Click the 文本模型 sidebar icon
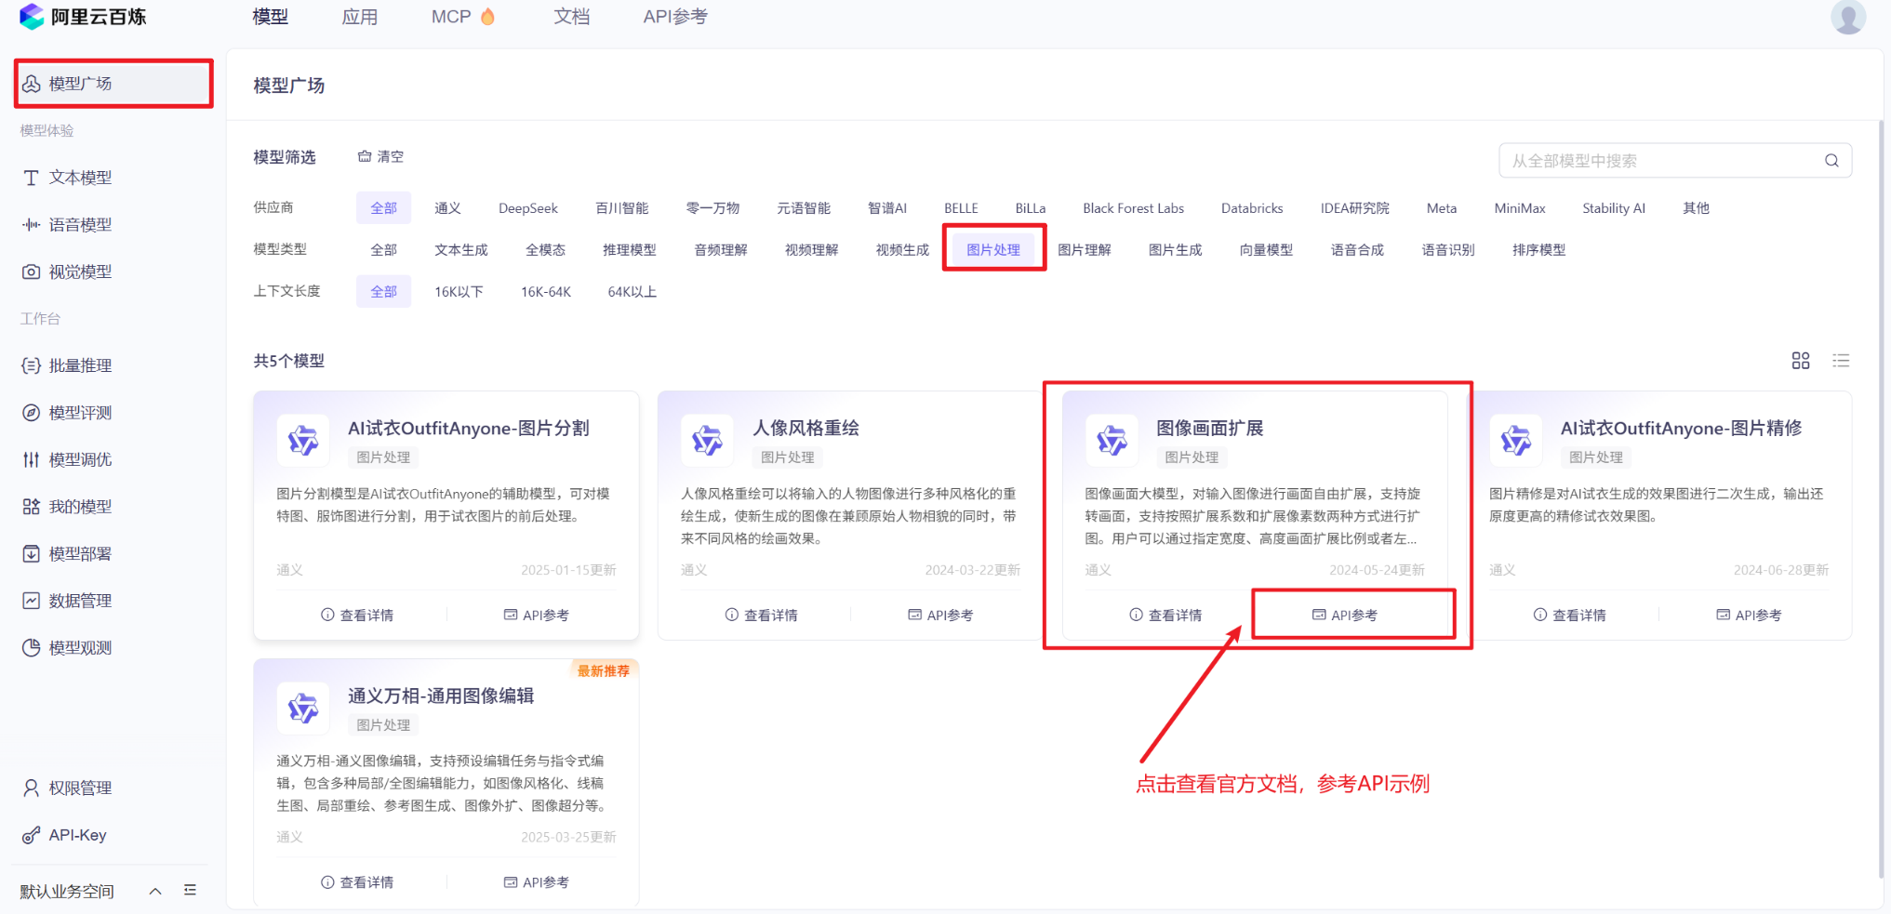The width and height of the screenshot is (1891, 914). (x=31, y=178)
